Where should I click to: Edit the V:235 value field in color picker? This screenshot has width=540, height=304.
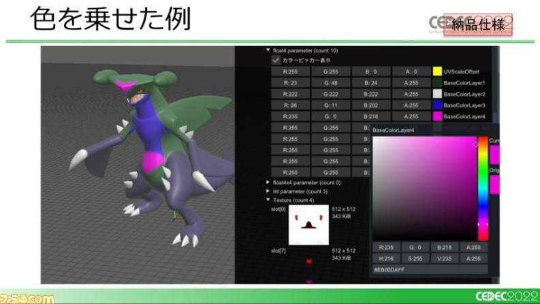click(444, 258)
